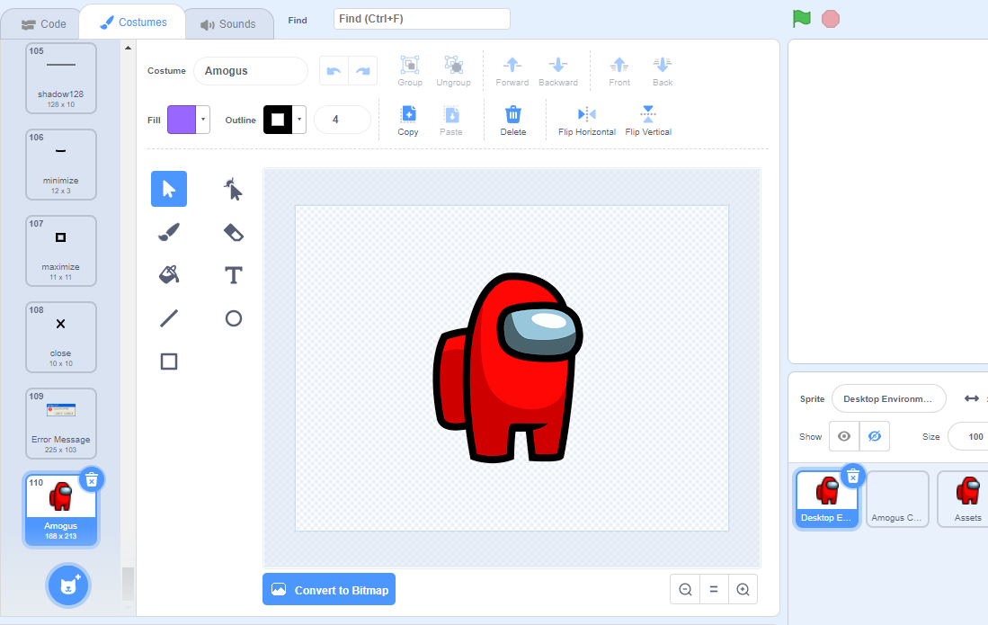Click the Convert to Bitmap button
This screenshot has width=988, height=625.
coord(329,590)
